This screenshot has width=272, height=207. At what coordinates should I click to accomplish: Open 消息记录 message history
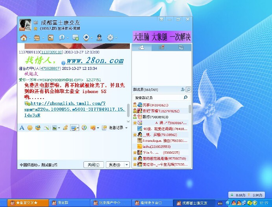(x=116, y=128)
